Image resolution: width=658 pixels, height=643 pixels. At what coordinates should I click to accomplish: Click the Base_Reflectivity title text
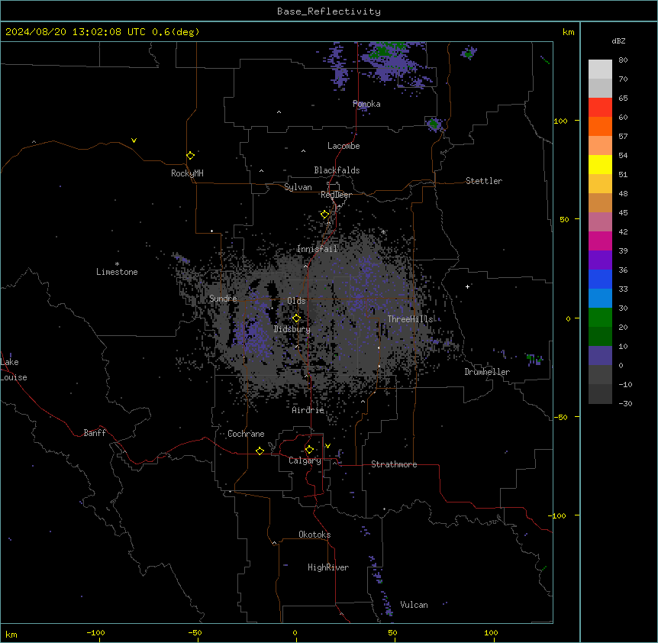[329, 11]
